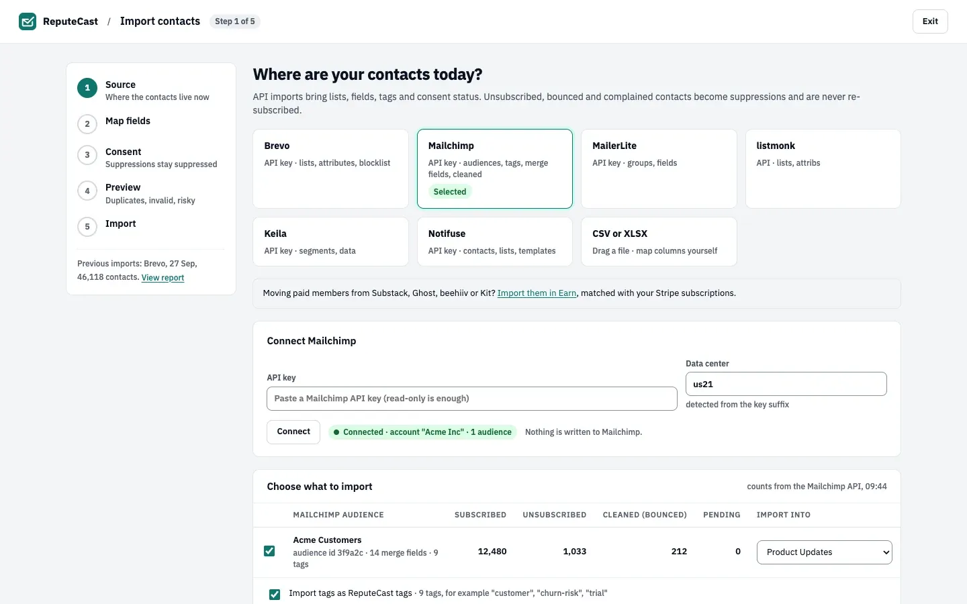Click the Step 1 of 5 badge
This screenshot has width=967, height=604.
(x=235, y=21)
